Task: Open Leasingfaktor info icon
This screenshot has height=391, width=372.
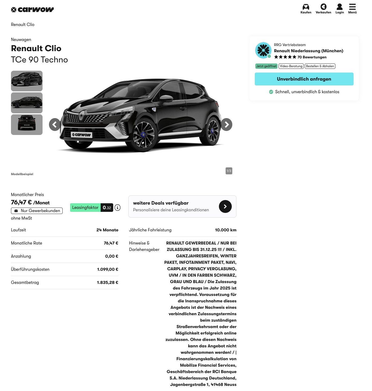Action: [117, 208]
